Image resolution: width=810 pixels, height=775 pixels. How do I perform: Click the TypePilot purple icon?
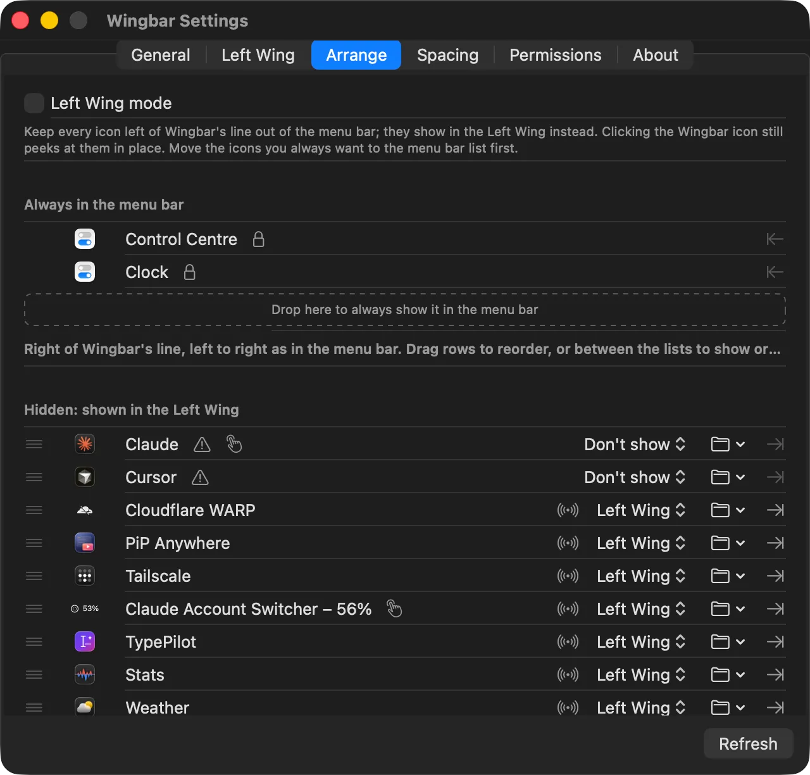point(85,641)
